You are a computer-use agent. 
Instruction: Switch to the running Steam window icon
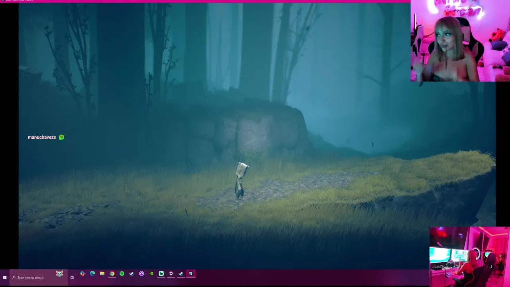pyautogui.click(x=181, y=274)
